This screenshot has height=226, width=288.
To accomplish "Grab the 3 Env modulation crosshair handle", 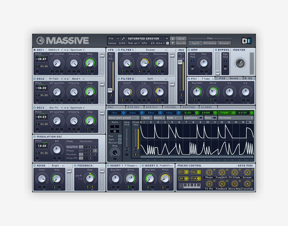I will click(x=160, y=113).
